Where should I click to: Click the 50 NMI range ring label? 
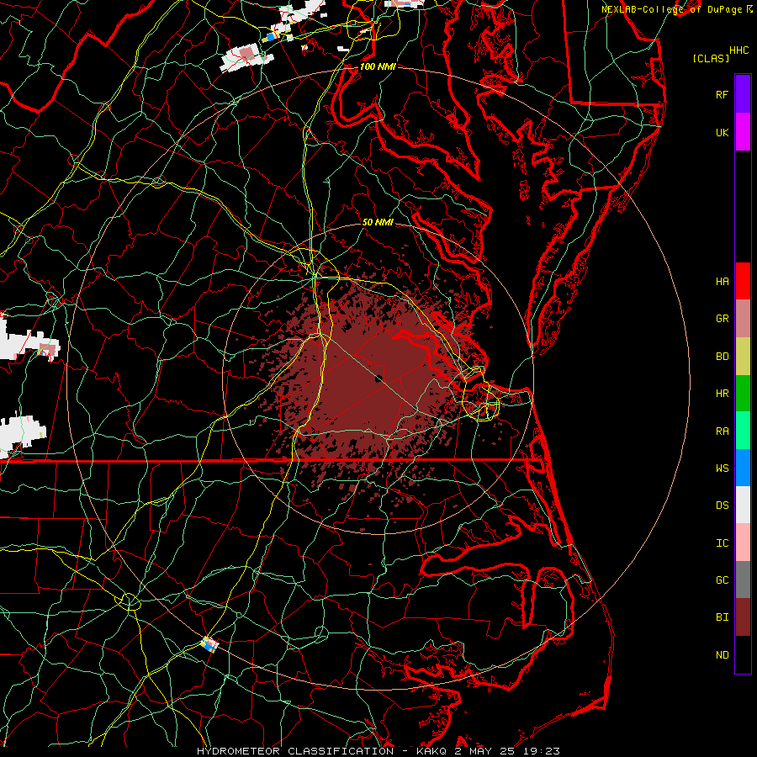[x=378, y=222]
